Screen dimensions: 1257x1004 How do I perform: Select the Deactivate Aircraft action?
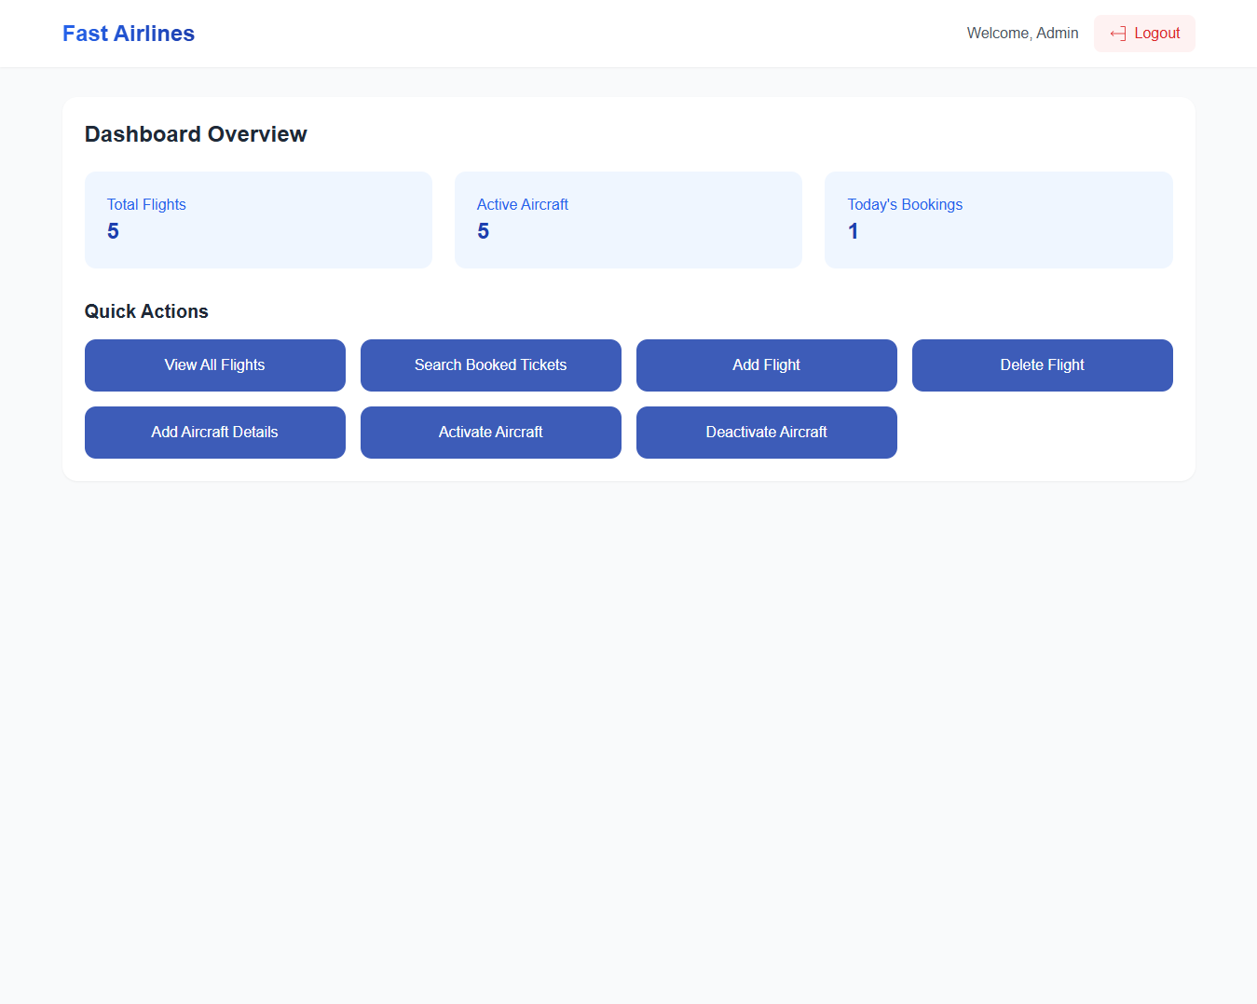(x=766, y=433)
